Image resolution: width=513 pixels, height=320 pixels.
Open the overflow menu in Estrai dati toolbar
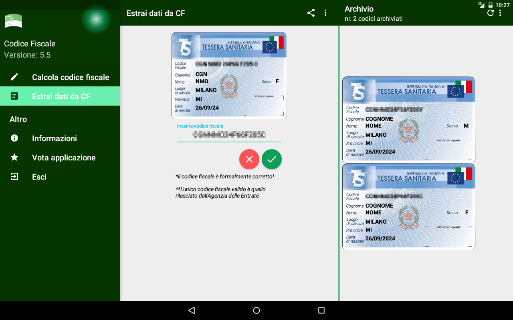pyautogui.click(x=325, y=13)
